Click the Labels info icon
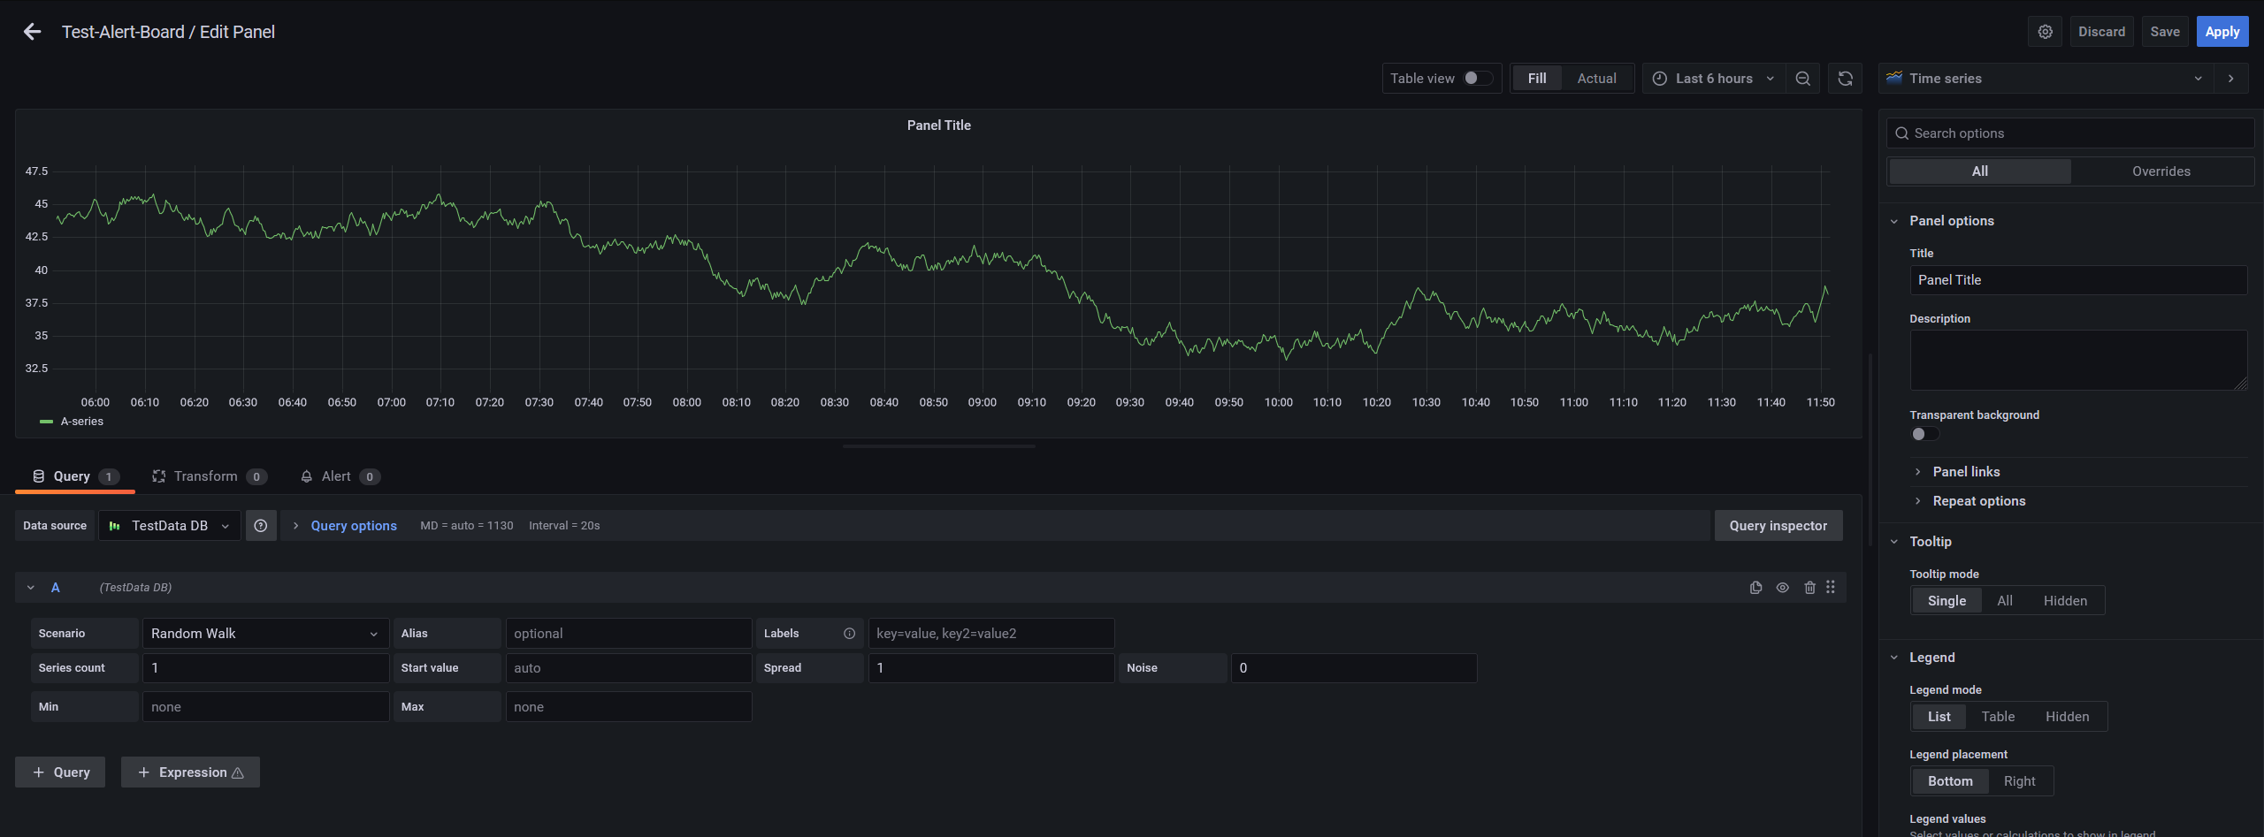Viewport: 2264px width, 837px height. [849, 634]
